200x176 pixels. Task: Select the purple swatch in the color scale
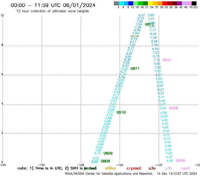[x=179, y=3]
